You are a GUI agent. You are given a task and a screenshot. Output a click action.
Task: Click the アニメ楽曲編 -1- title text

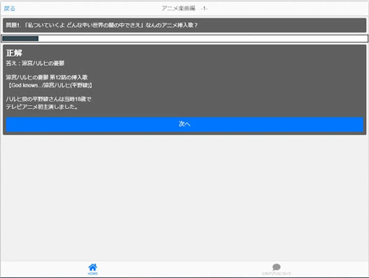coord(184,8)
